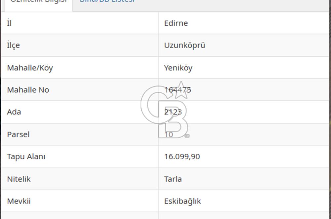Select the 2123 block number value

click(172, 112)
